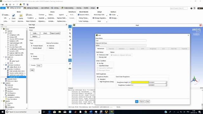
Task: Expand the Graphics tree node
Action: pyautogui.click(x=4, y=103)
